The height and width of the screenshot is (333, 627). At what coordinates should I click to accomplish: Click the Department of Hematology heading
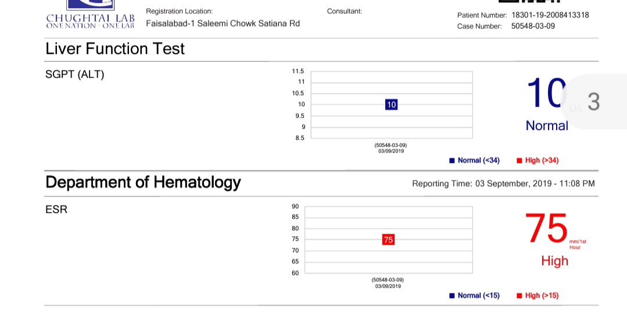point(143,182)
